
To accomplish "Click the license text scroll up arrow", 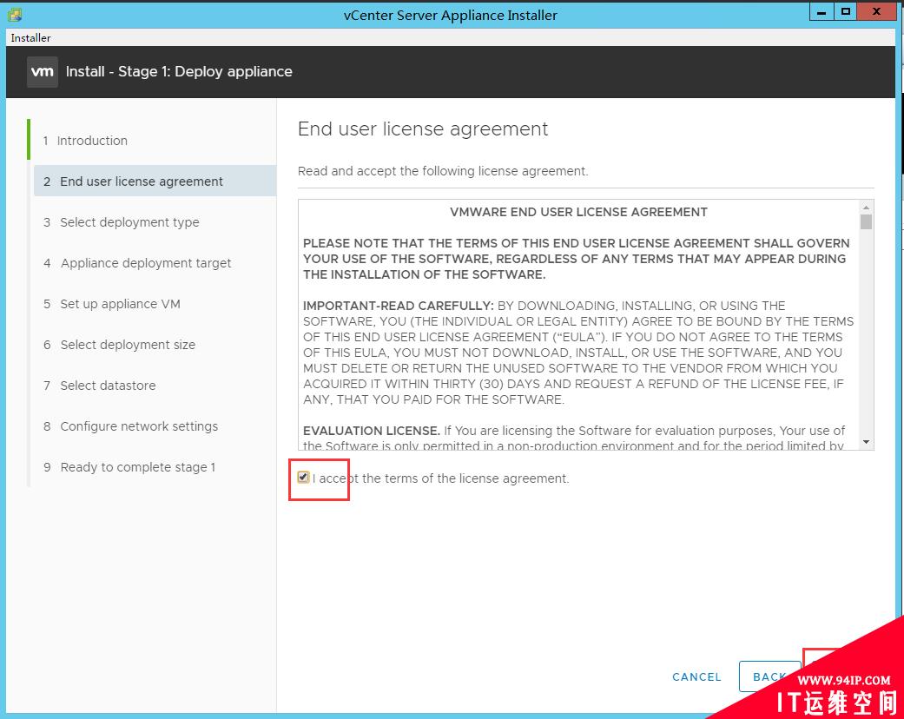I will (x=866, y=207).
